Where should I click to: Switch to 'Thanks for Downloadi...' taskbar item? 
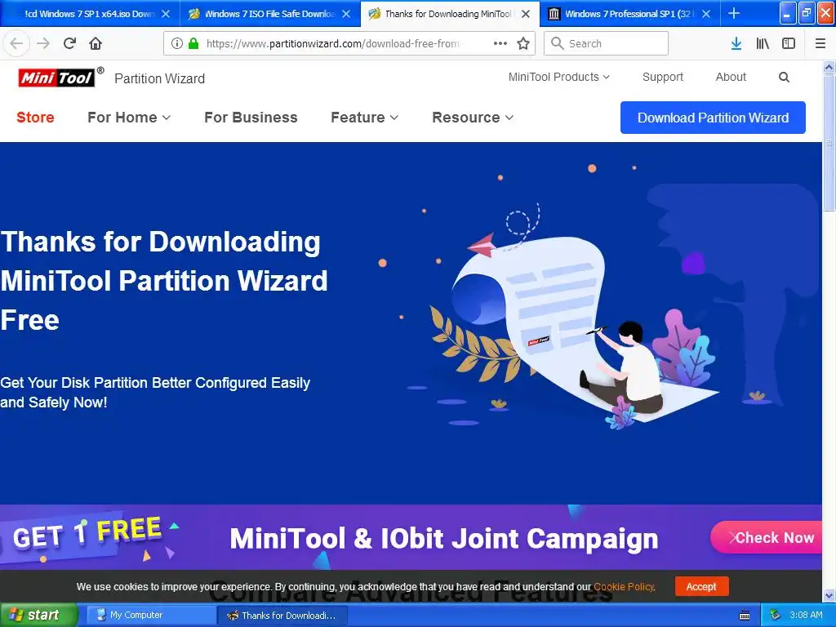(283, 616)
